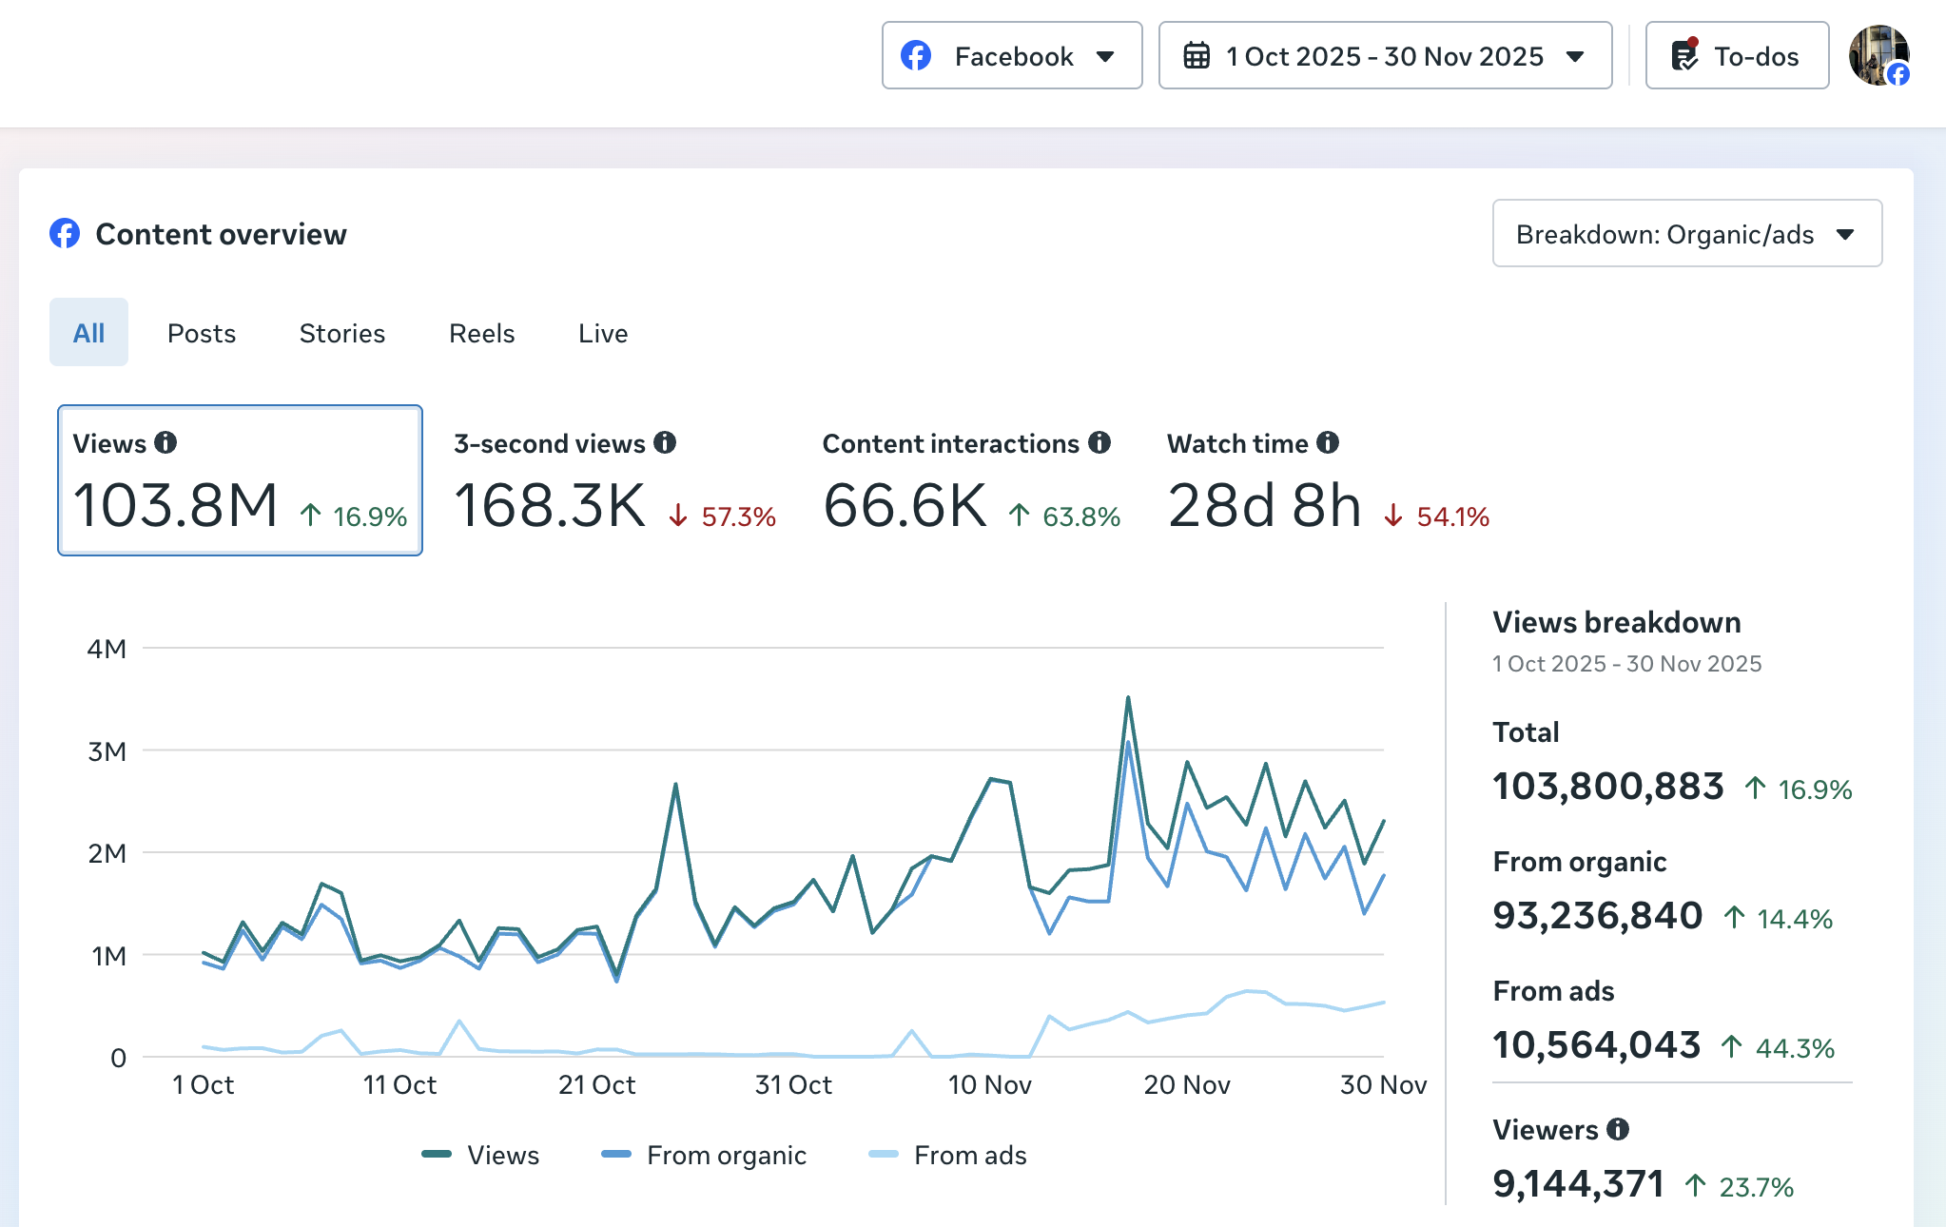The height and width of the screenshot is (1227, 1946).
Task: Expand the Breakdown: Organic/ads dropdown
Action: coord(1686,233)
